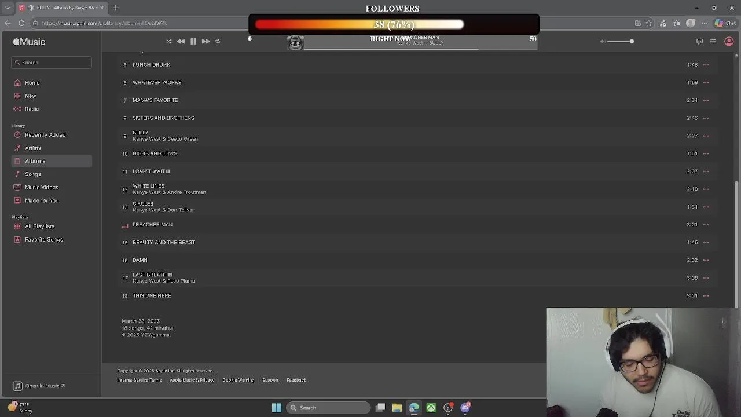Go to previous track
Viewport: 741px width, 417px height.
tap(181, 41)
